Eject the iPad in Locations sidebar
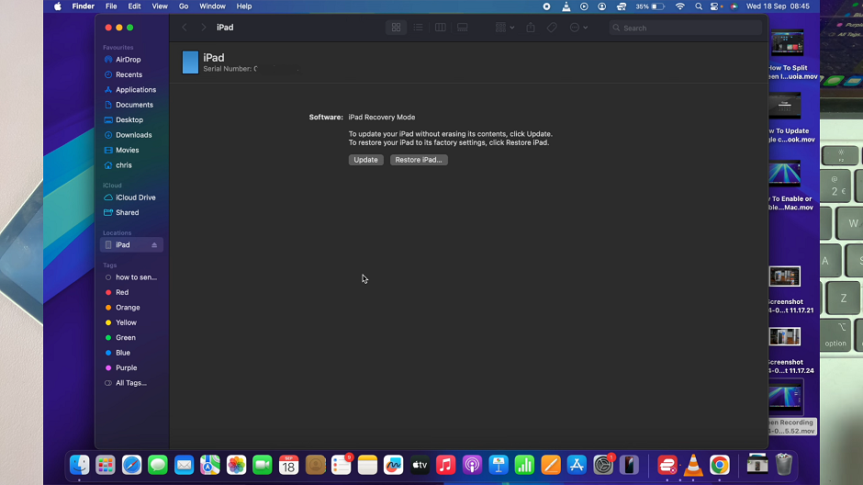 click(154, 245)
